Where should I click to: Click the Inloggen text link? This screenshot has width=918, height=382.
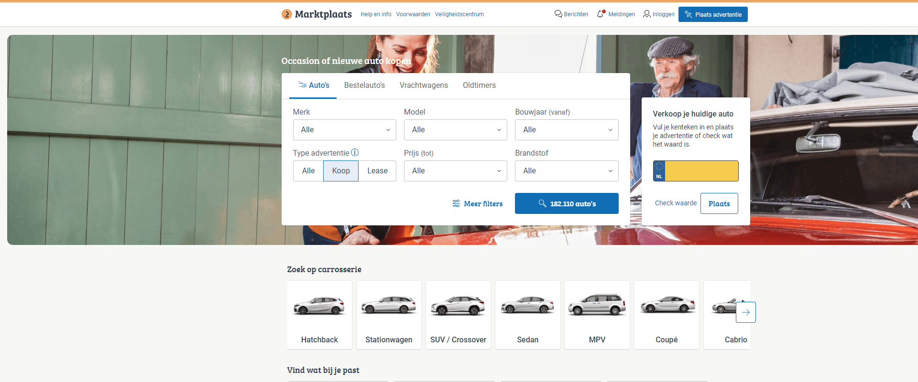[x=664, y=14]
